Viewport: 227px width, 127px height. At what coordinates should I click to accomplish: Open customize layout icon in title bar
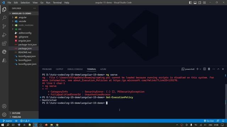point(204,2)
